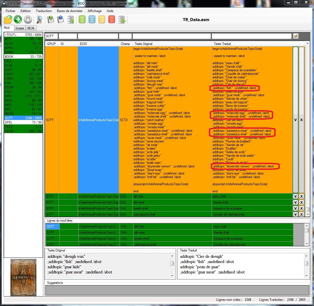Select the WEAP 188 / 188 category
The image size is (314, 306).
pos(23,131)
